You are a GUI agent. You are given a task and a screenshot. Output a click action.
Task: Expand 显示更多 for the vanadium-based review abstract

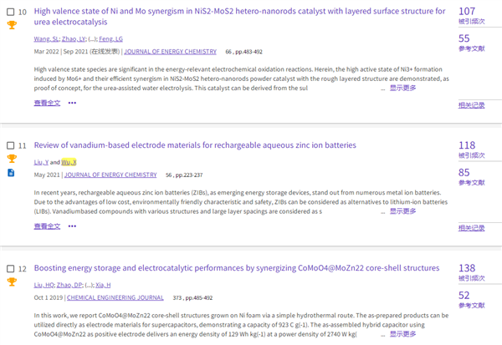click(x=402, y=211)
